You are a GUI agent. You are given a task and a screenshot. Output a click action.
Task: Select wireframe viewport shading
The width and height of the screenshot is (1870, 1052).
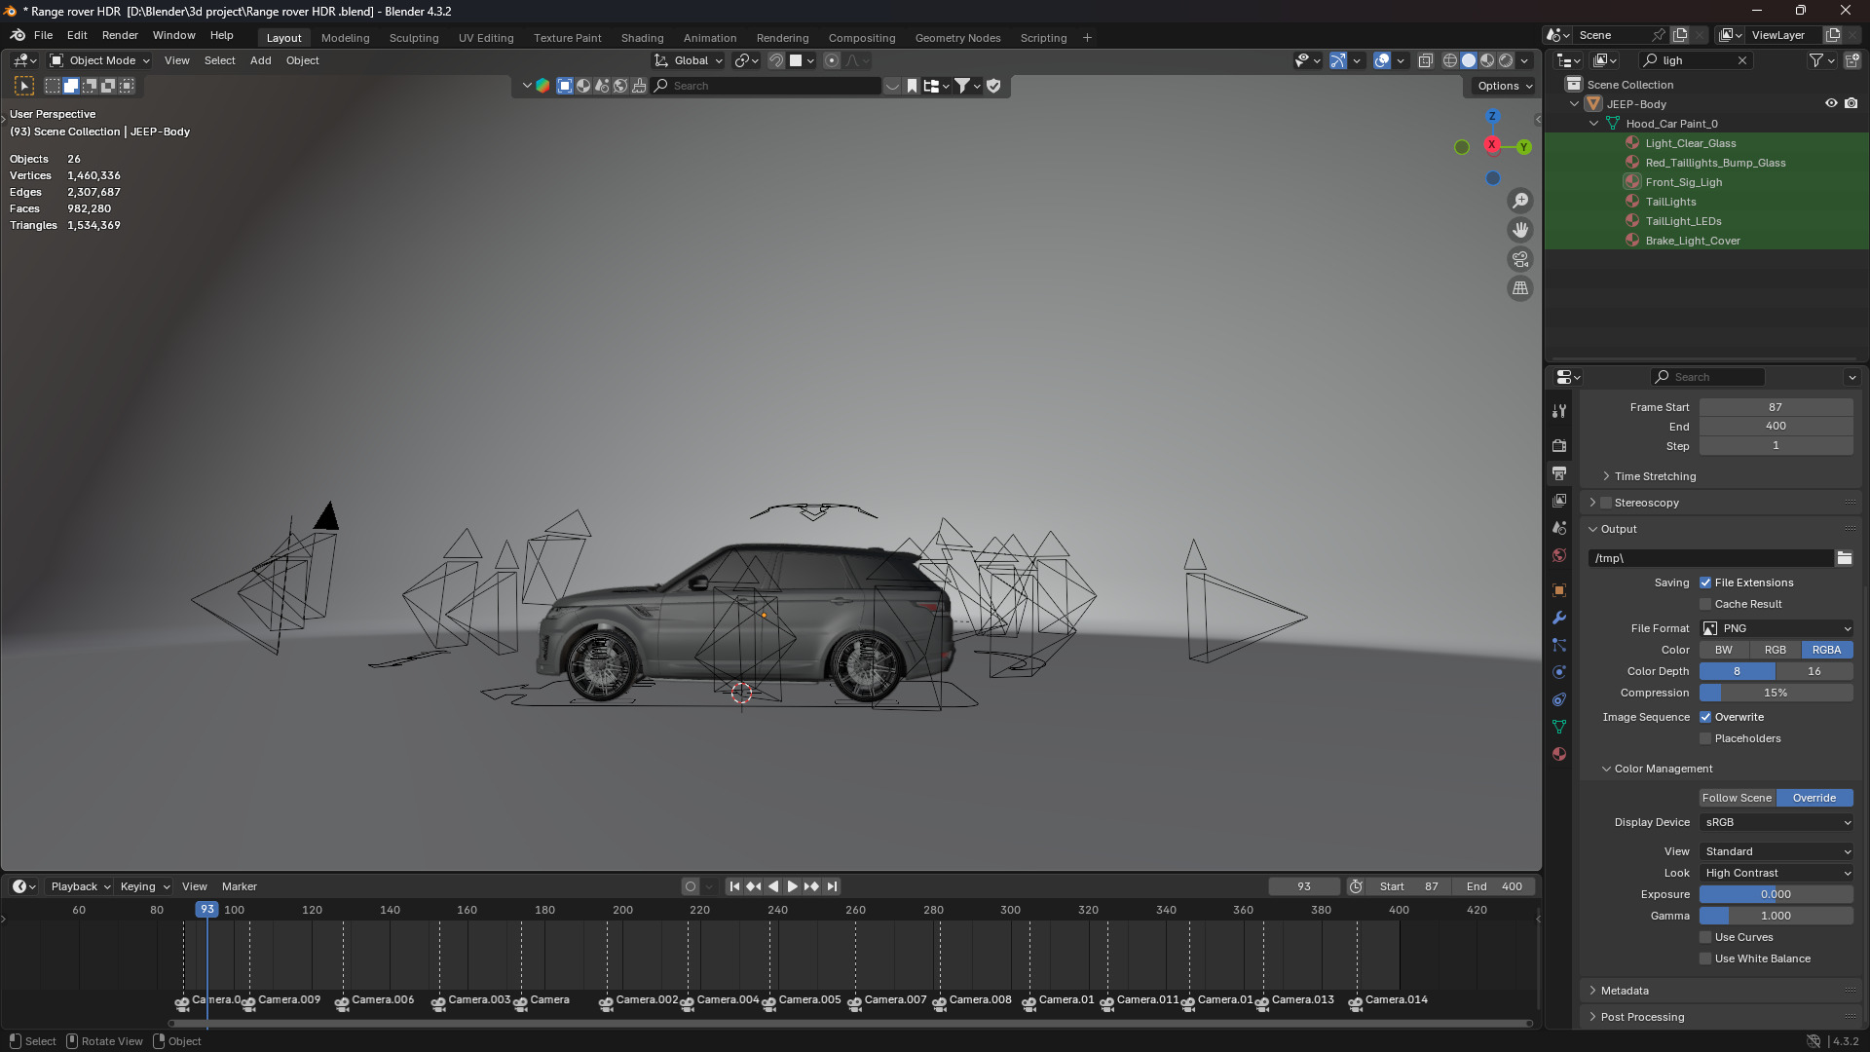point(1450,60)
